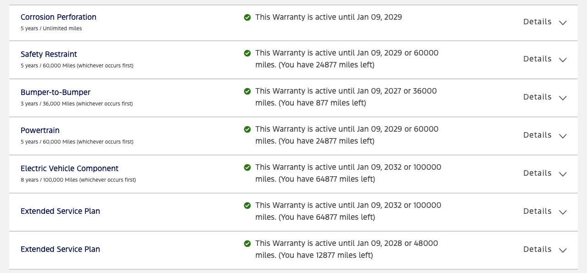Image resolution: width=587 pixels, height=273 pixels.
Task: Click Details text for Electric Vehicle Component
Action: (537, 173)
